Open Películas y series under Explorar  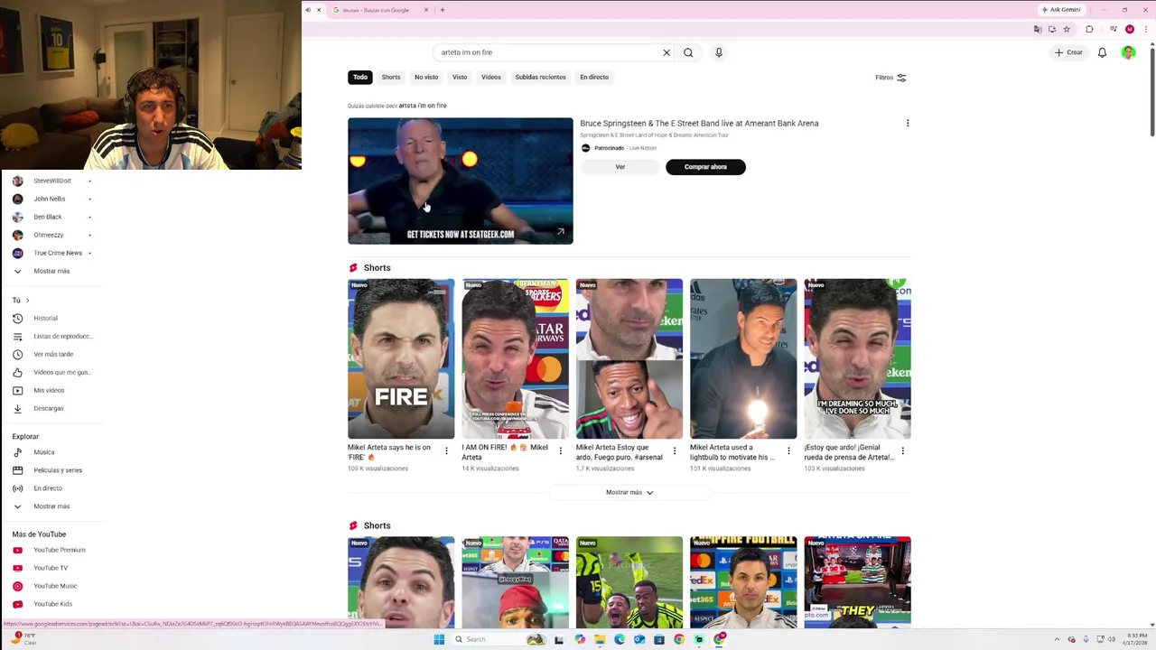point(52,470)
